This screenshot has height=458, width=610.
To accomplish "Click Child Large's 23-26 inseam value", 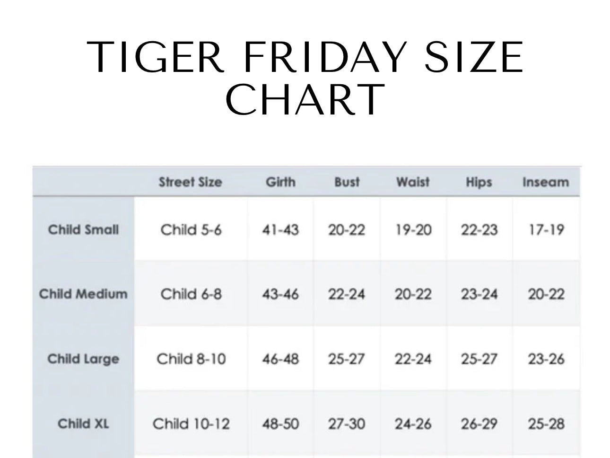I will 546,359.
